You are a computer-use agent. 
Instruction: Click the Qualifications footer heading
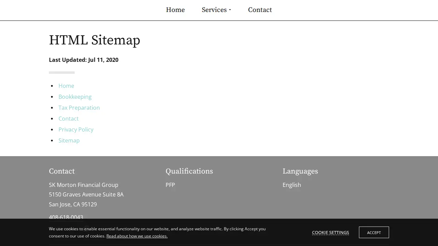click(189, 171)
